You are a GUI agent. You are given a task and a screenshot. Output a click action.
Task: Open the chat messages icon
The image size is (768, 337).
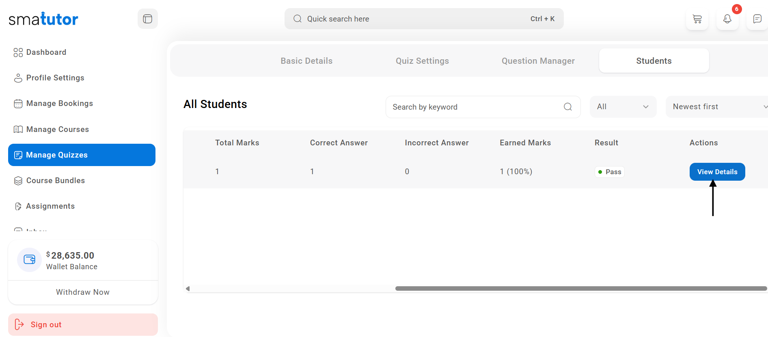click(757, 19)
